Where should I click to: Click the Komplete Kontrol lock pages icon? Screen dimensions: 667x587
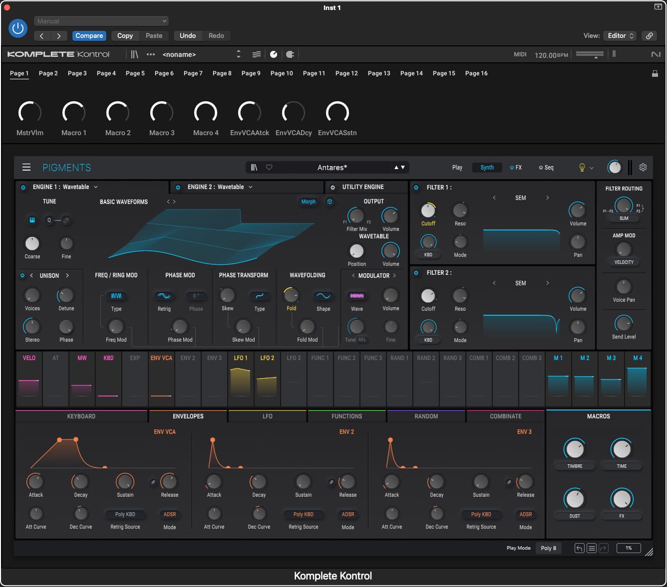[x=655, y=73]
